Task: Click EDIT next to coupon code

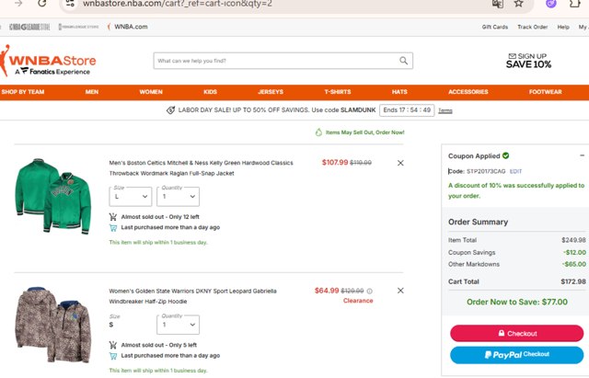Action: 515,171
